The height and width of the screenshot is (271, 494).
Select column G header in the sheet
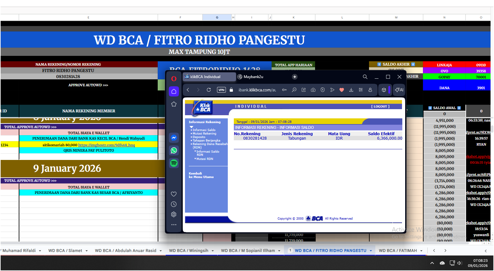[217, 17]
